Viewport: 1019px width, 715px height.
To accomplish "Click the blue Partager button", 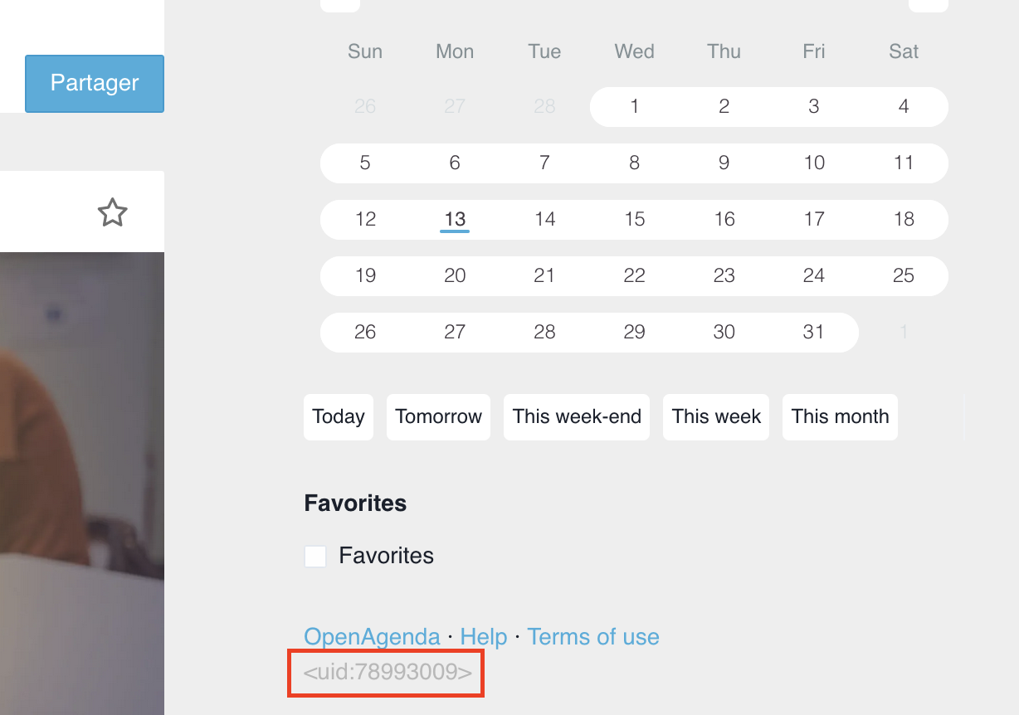I will (x=95, y=83).
